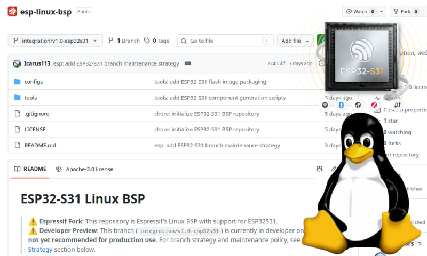427x256 pixels.
Task: Click the .gitignore file icon
Action: [x=18, y=114]
